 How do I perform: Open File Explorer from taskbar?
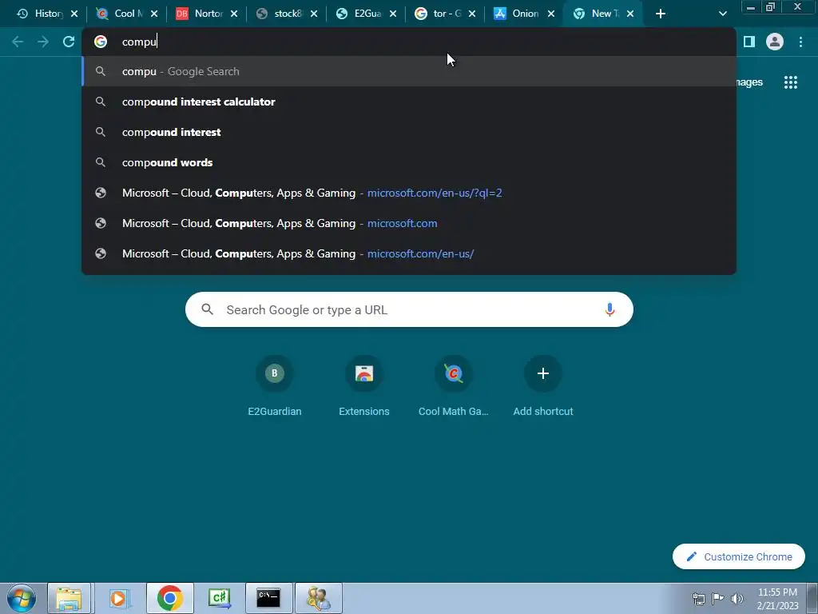coord(69,598)
